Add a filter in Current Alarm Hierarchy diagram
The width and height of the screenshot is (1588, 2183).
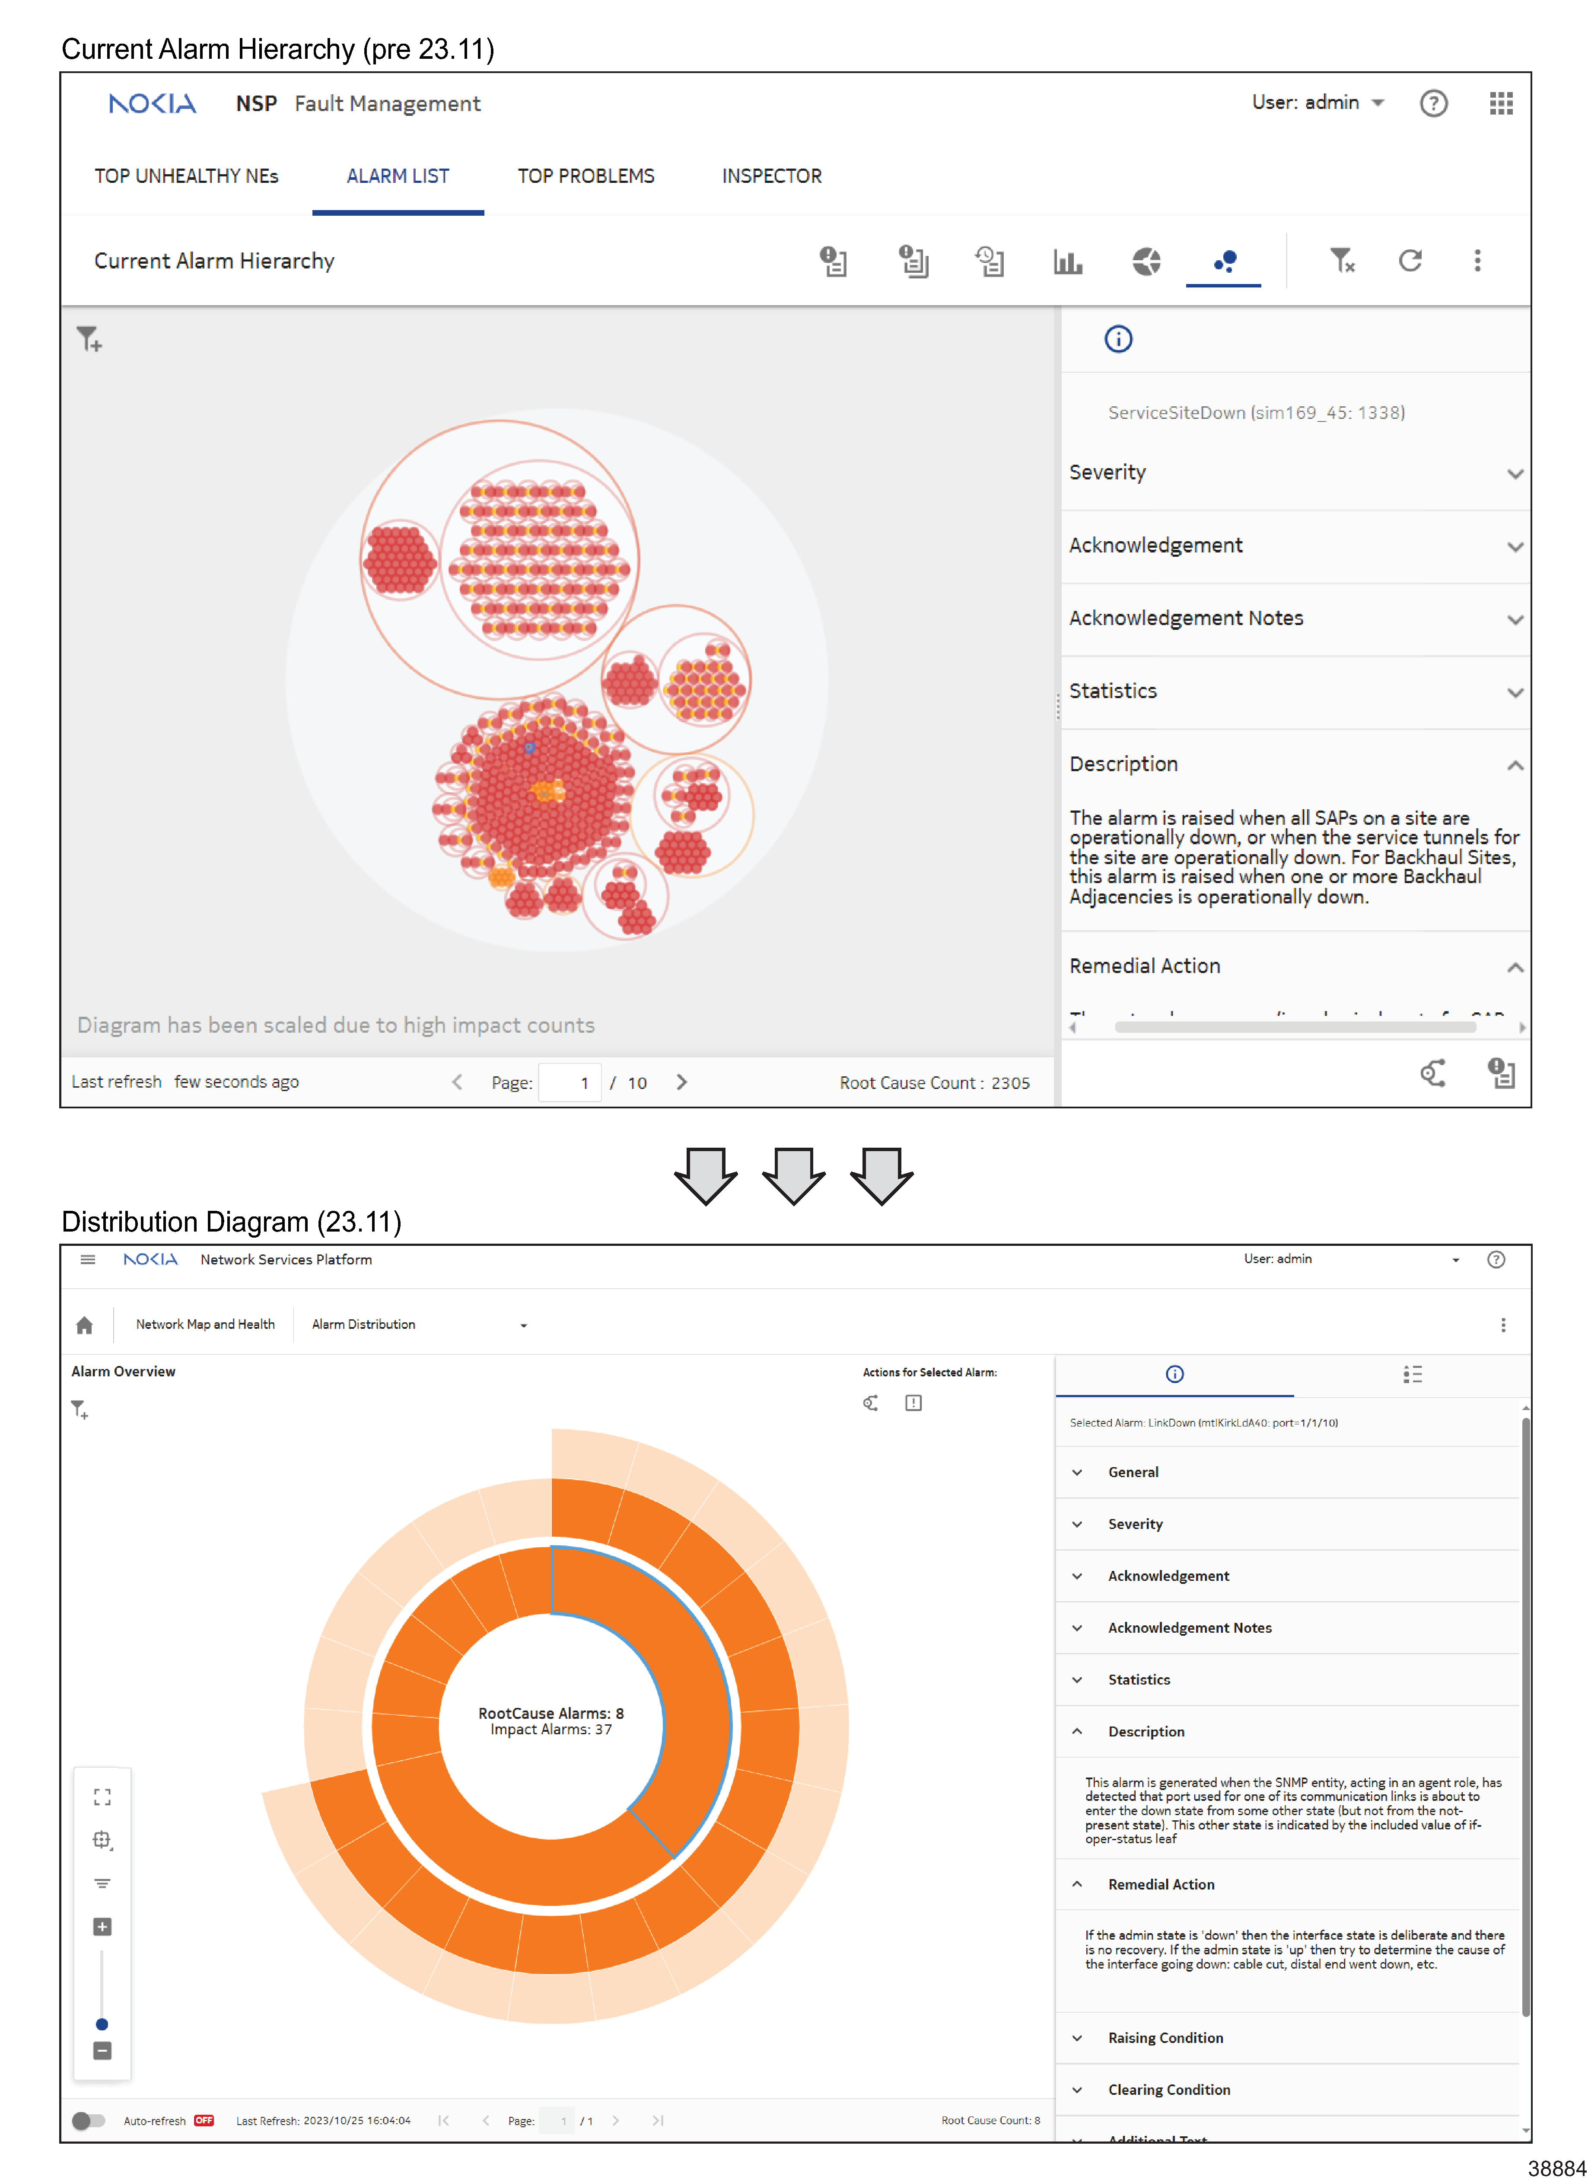tap(89, 339)
